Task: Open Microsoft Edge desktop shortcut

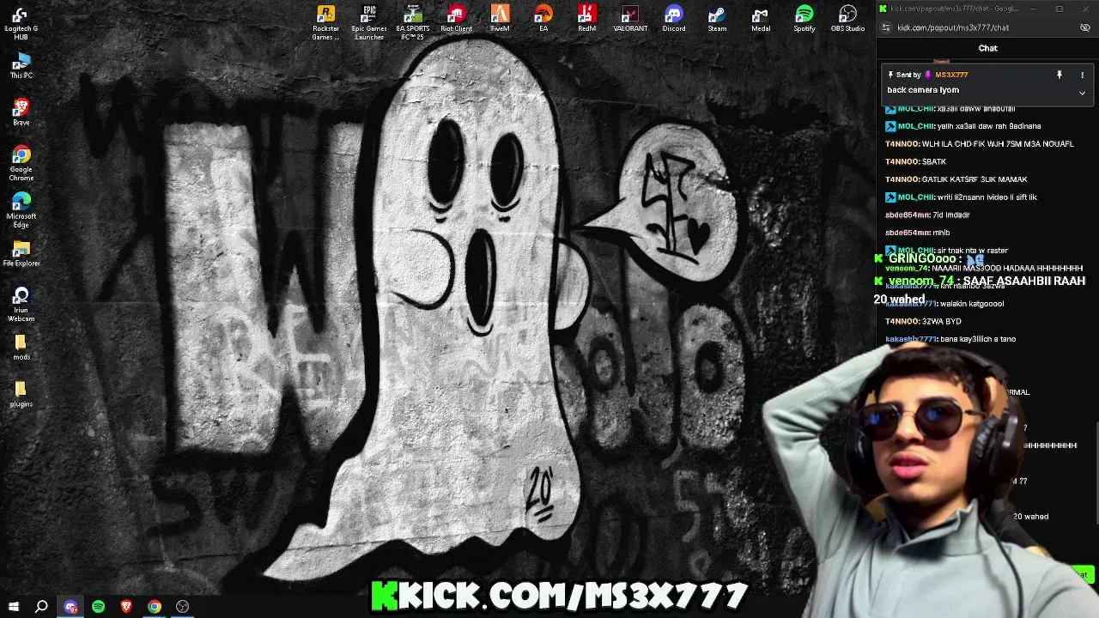Action: click(x=21, y=210)
